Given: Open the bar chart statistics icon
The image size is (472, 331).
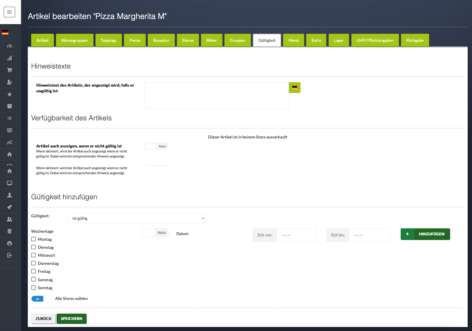Looking at the screenshot, I should click(x=9, y=58).
